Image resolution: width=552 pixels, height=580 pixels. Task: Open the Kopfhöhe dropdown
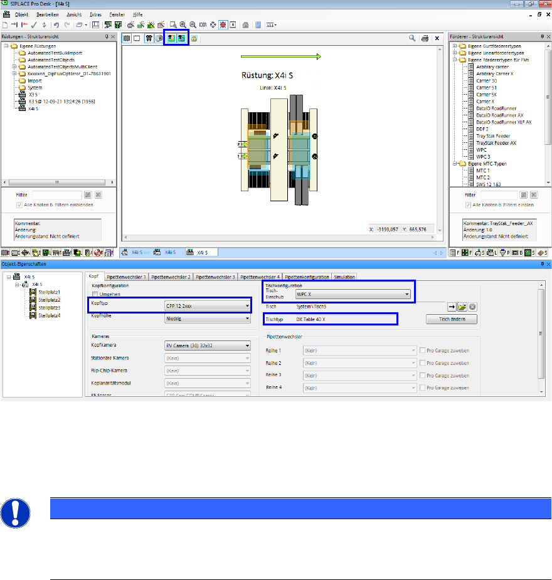(x=207, y=319)
